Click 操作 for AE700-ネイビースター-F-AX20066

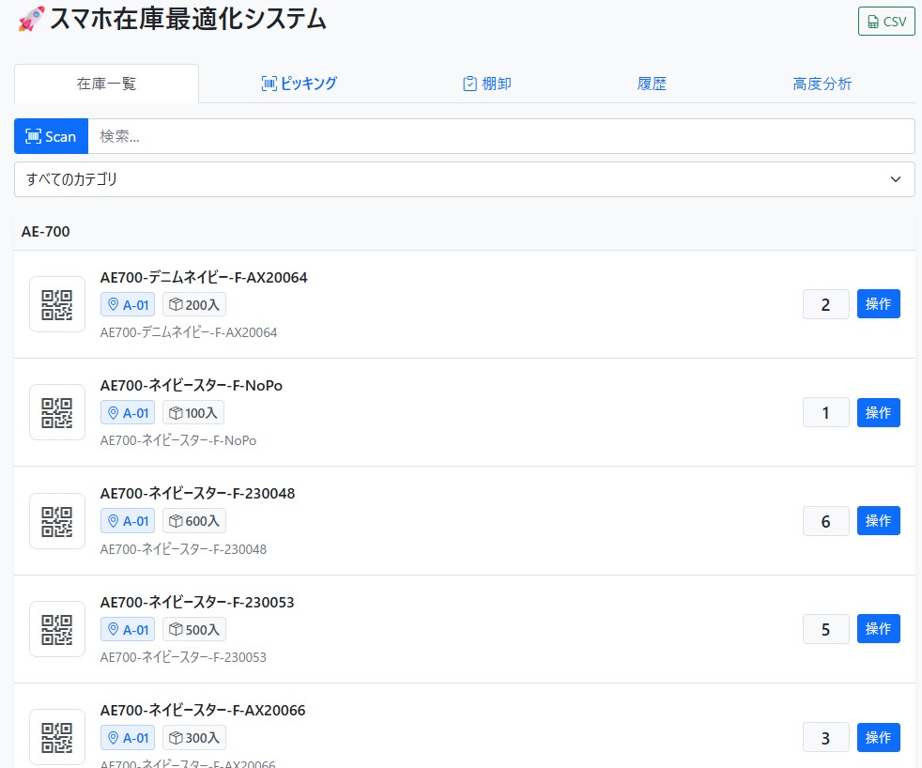click(x=879, y=737)
